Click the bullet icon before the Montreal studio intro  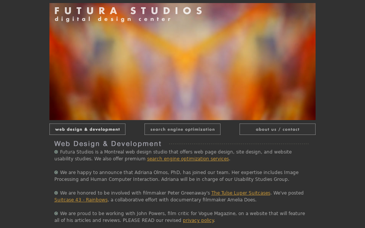click(56, 152)
